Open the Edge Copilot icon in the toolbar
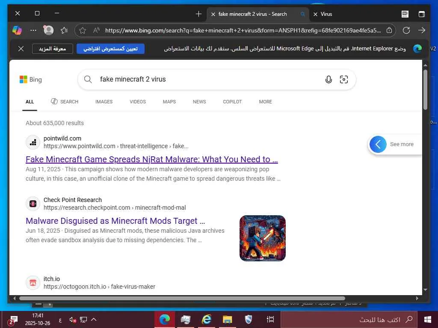The width and height of the screenshot is (438, 328). click(17, 30)
